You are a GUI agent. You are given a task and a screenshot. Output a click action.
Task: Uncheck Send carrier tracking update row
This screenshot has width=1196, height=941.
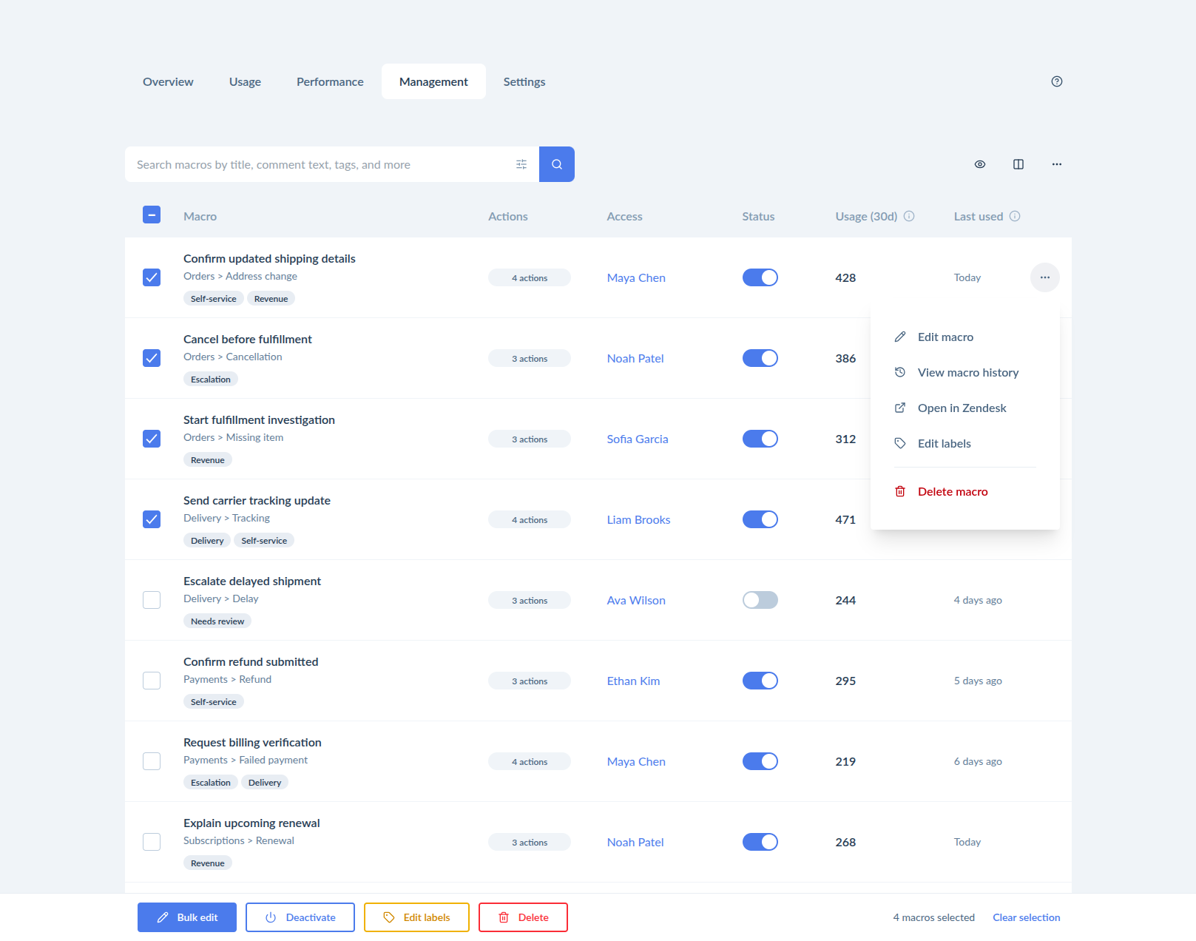[x=152, y=519]
